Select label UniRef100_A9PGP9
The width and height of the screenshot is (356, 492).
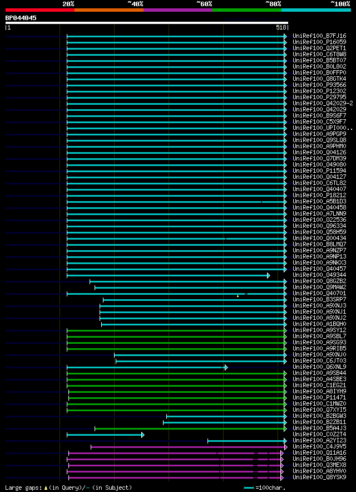point(319,134)
